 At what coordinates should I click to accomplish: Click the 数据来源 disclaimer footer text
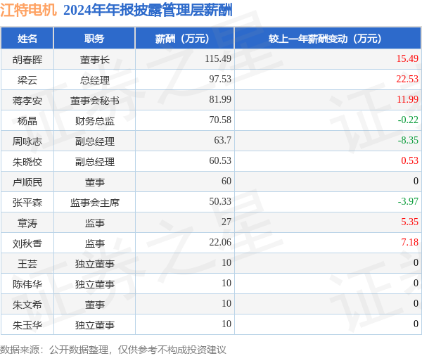113,350
